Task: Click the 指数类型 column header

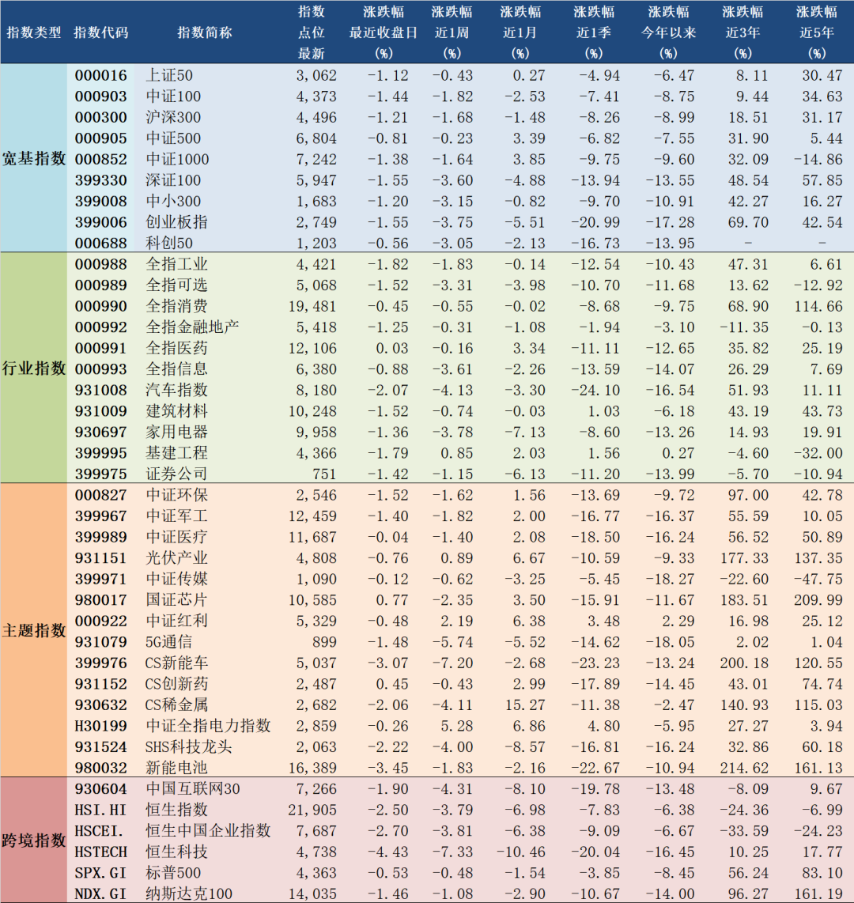Action: point(34,33)
